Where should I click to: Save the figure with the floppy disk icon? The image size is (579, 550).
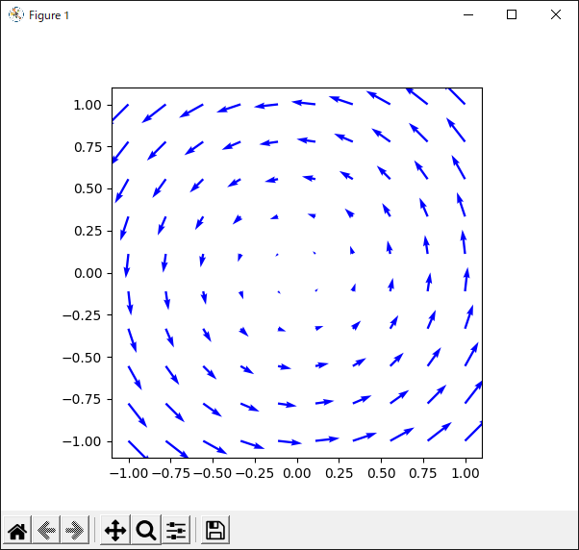coord(215,530)
